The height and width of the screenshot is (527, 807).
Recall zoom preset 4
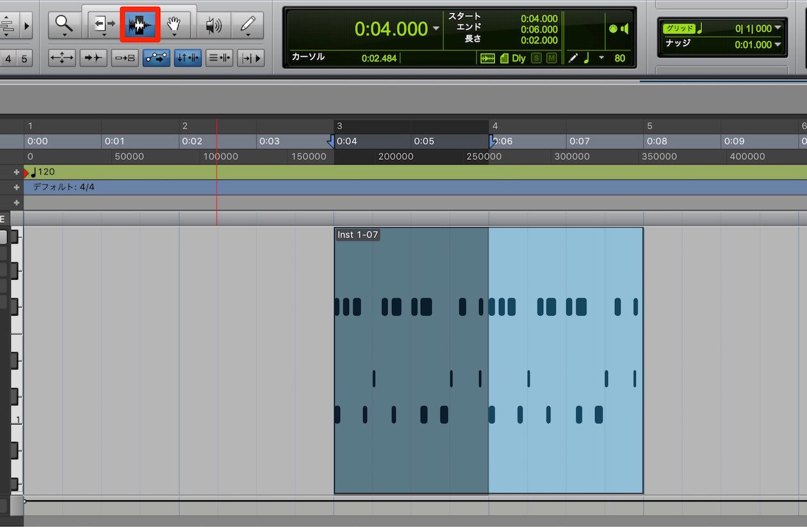point(8,59)
